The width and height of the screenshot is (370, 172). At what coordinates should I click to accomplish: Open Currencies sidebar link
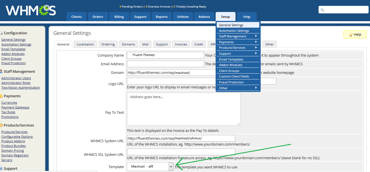(9, 103)
